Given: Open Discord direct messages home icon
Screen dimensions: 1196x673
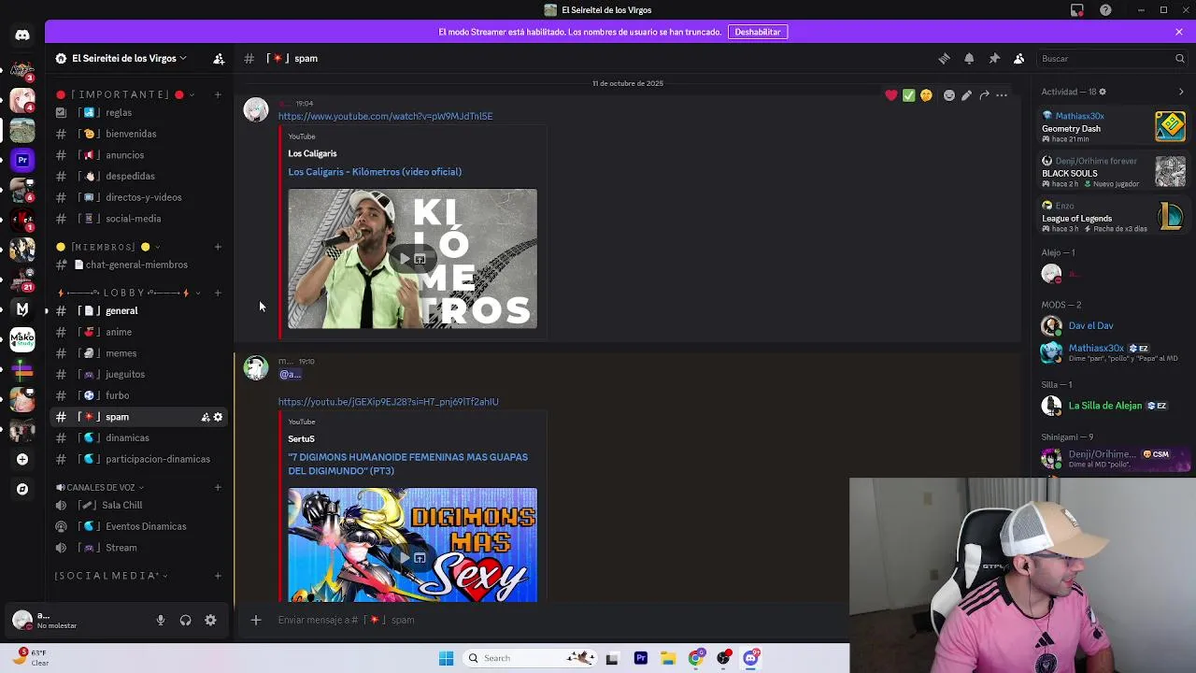Looking at the screenshot, I should pos(22,36).
